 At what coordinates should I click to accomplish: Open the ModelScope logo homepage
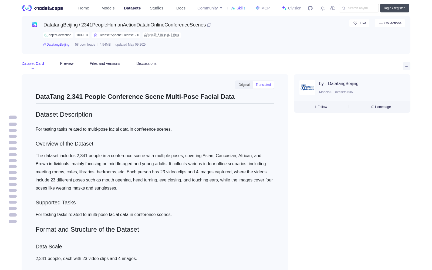(x=42, y=8)
